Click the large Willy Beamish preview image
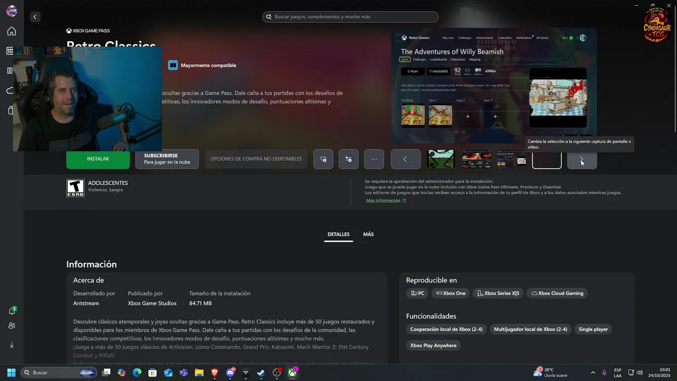This screenshot has width=677, height=381. (494, 85)
